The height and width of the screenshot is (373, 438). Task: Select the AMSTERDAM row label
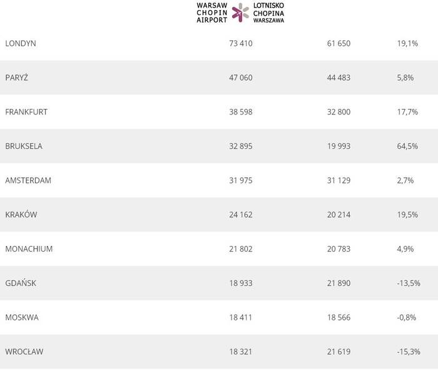click(x=28, y=180)
